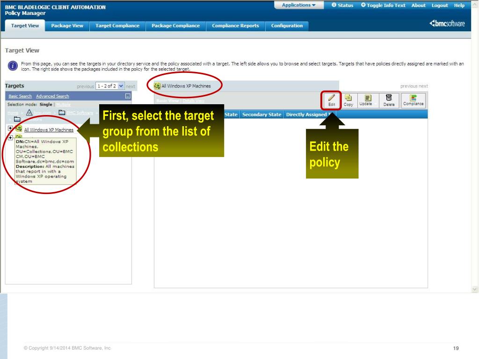Screen dimensions: 479x359
Task: Collapse the search panel minimize icon
Action: tap(128, 96)
